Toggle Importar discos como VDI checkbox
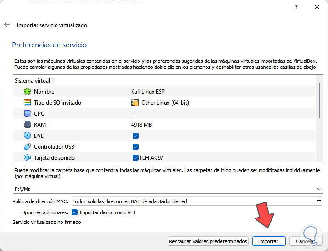 point(74,212)
